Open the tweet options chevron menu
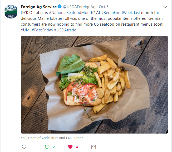The image size is (172, 152). 165,7
